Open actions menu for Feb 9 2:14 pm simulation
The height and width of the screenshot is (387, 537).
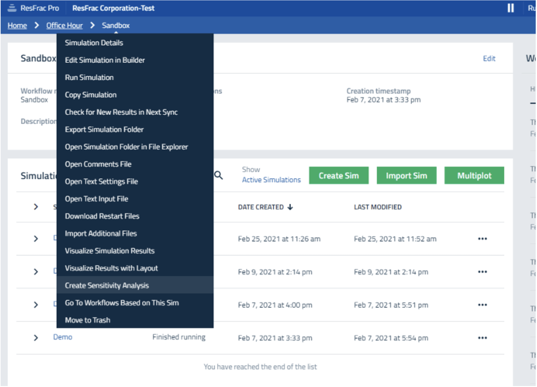[482, 272]
